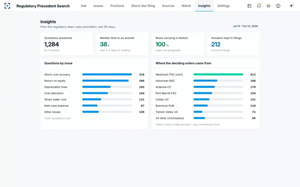The height and width of the screenshot is (187, 300).
Task: Click the Westmark PSC (own) label
Action: point(169,75)
